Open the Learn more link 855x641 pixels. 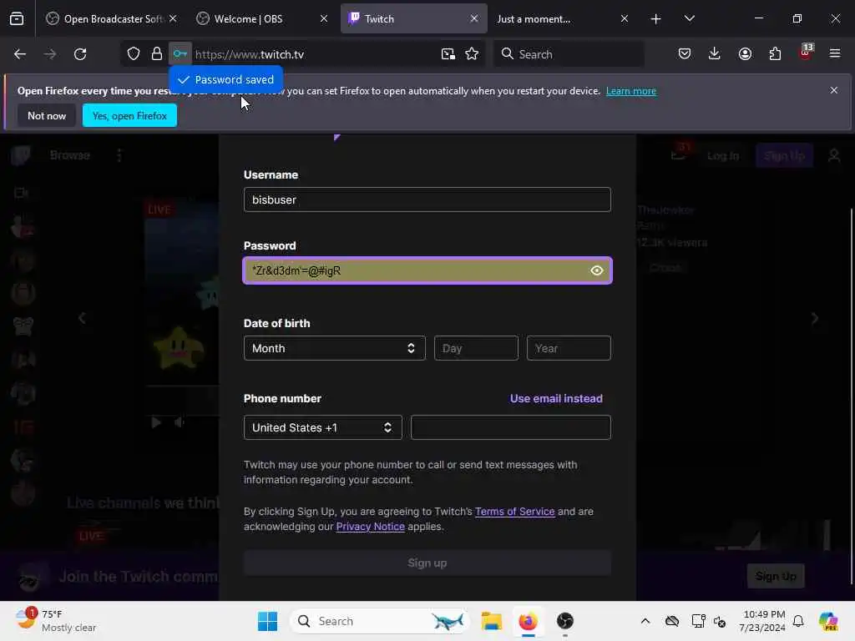point(631,91)
